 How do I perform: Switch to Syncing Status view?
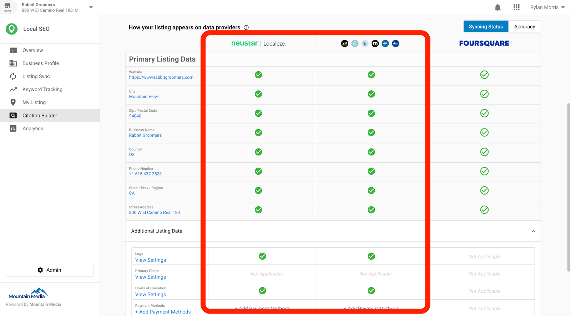pos(486,27)
